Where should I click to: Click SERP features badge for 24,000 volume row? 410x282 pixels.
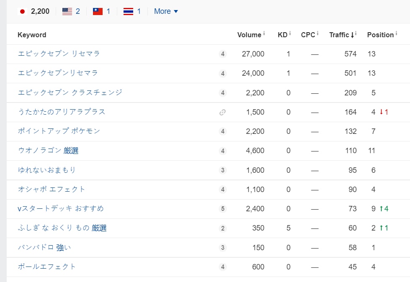(222, 73)
